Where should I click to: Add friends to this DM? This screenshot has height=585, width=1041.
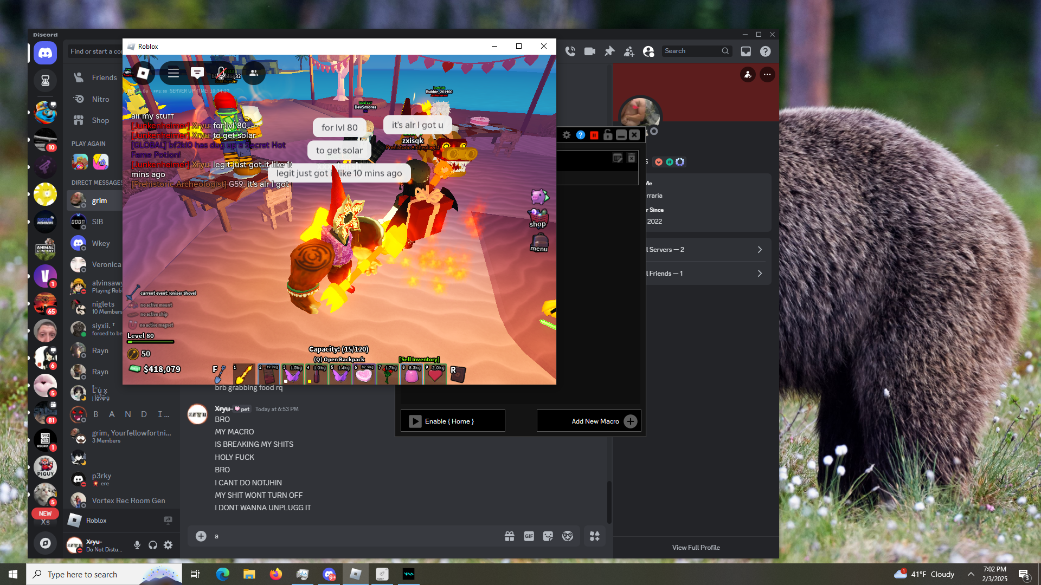click(629, 51)
